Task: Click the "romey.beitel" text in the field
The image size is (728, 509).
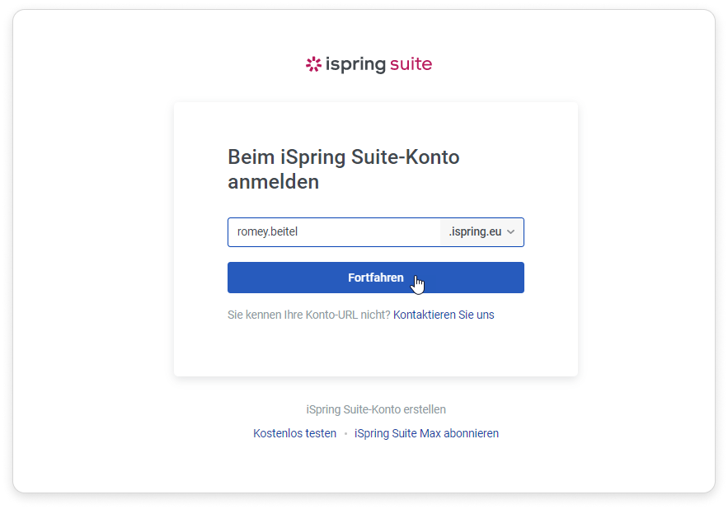Action: [267, 232]
